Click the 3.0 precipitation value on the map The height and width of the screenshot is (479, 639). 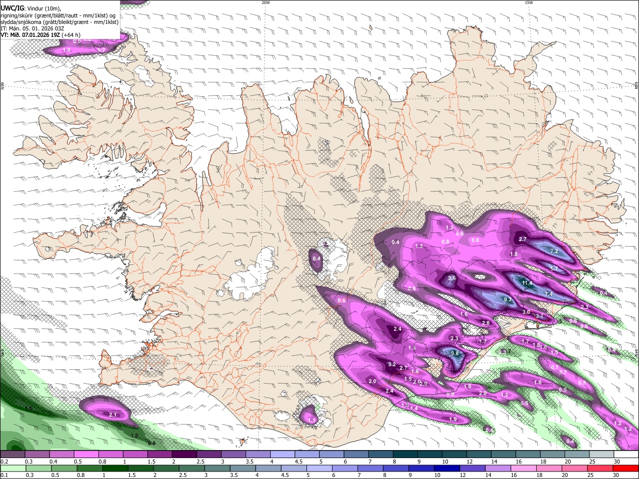point(526,312)
